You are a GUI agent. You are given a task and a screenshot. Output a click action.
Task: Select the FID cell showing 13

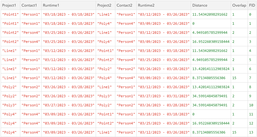point(251,132)
